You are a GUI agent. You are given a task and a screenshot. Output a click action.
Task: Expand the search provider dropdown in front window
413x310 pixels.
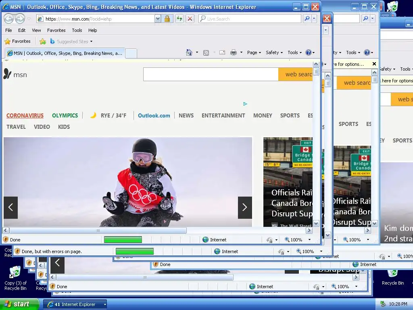pyautogui.click(x=314, y=19)
